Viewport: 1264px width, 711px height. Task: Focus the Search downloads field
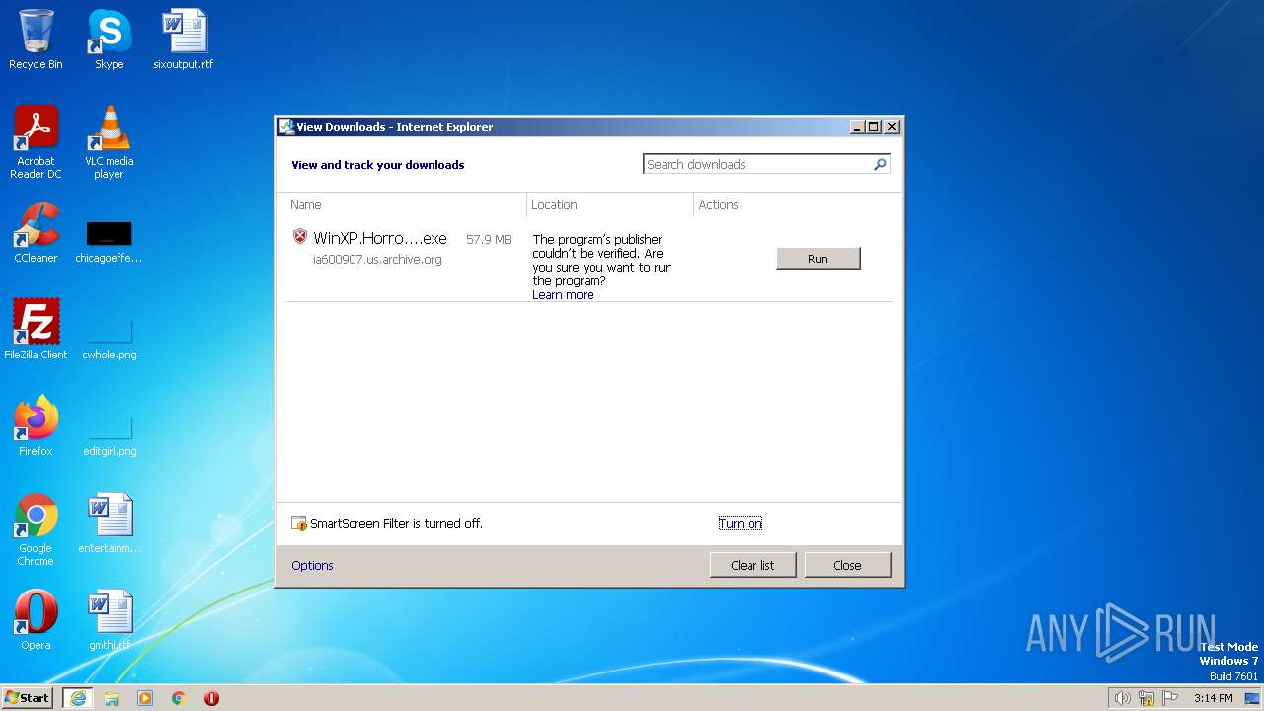(x=756, y=164)
